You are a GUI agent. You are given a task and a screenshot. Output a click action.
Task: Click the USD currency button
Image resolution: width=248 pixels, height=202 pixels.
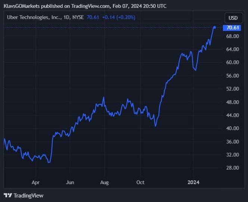tap(233, 18)
